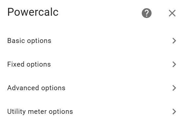This screenshot has width=183, height=123.
Task: Open the Fixed options menu entry
Action: click(x=92, y=64)
